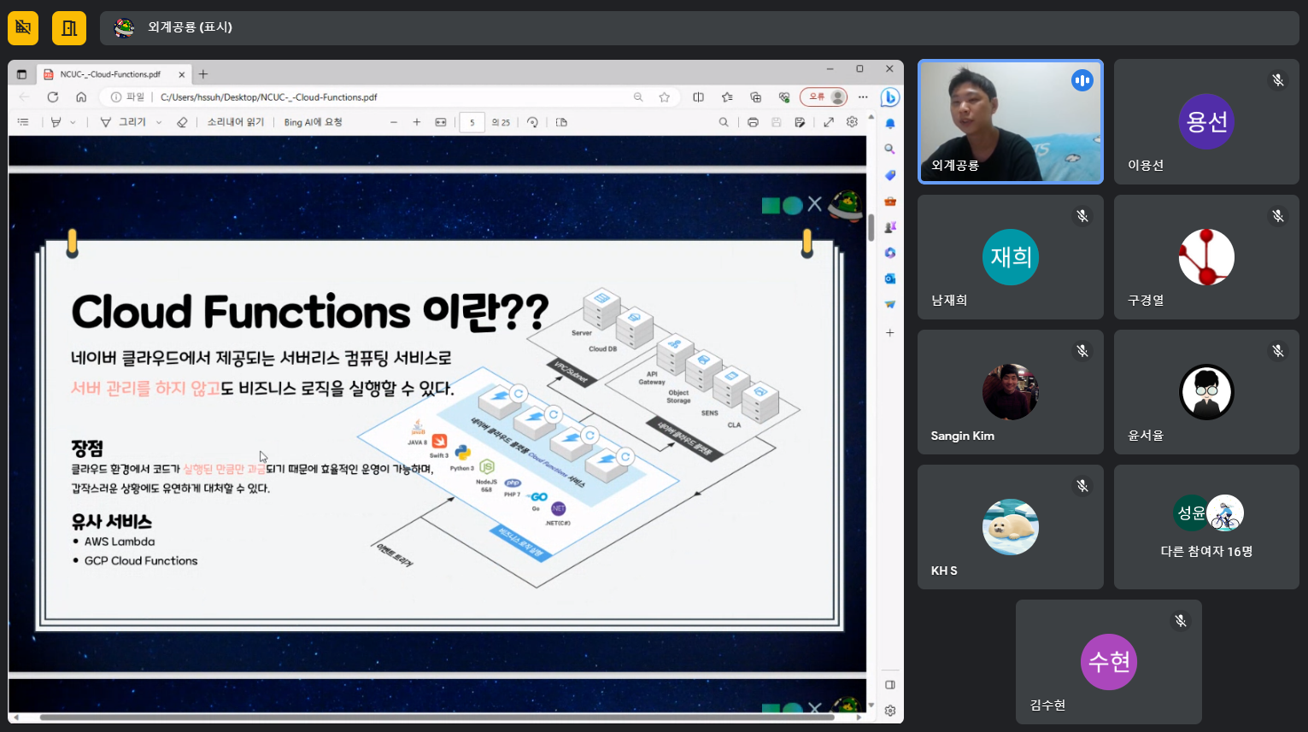Select the Sangin Kim participant tile

(x=1011, y=392)
